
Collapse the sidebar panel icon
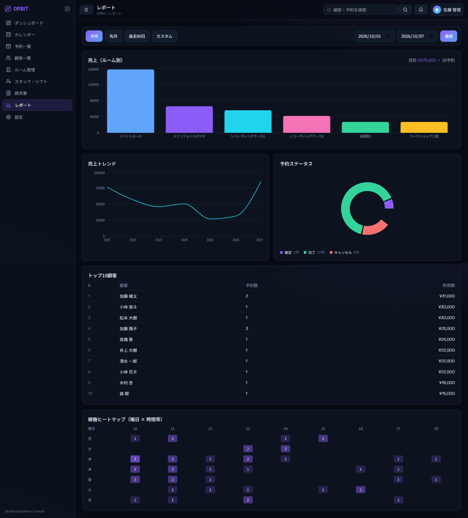tap(67, 9)
